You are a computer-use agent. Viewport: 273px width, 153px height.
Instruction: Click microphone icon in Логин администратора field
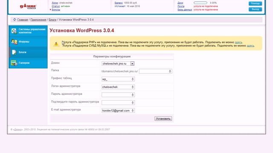[133, 87]
